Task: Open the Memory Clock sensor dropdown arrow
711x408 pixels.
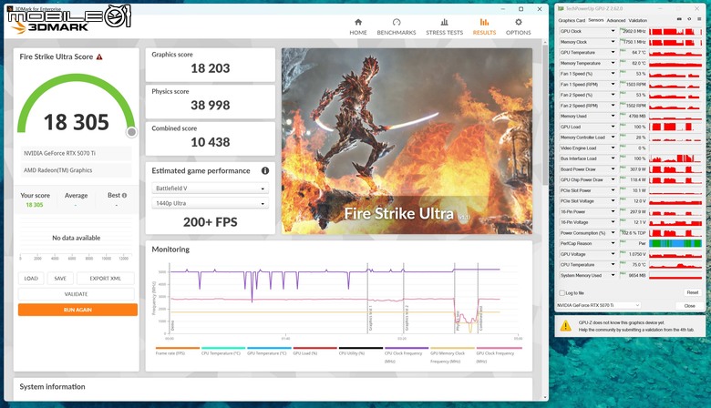Action: (613, 42)
